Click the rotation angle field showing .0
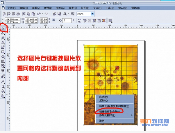Image resolution: width=175 pixels, height=133 pixels. coord(67,21)
